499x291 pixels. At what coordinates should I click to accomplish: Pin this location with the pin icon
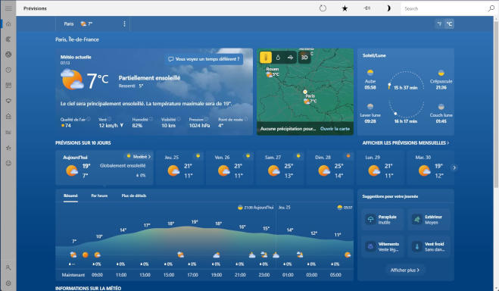(x=367, y=8)
